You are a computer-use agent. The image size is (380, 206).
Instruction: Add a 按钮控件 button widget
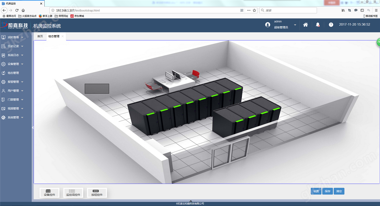tap(97, 193)
